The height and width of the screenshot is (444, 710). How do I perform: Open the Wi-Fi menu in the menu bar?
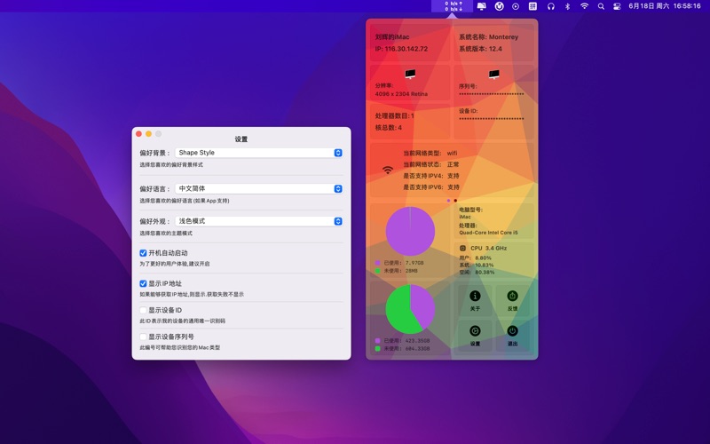point(584,6)
